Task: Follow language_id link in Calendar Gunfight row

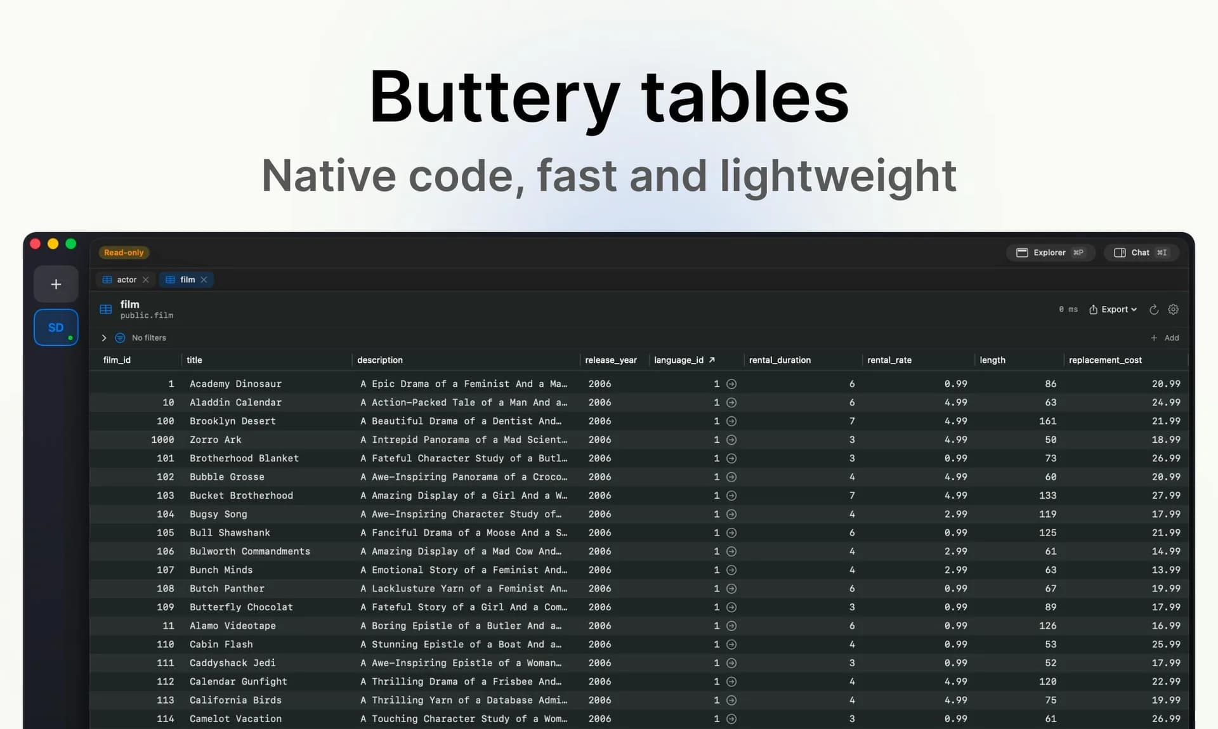Action: [731, 681]
